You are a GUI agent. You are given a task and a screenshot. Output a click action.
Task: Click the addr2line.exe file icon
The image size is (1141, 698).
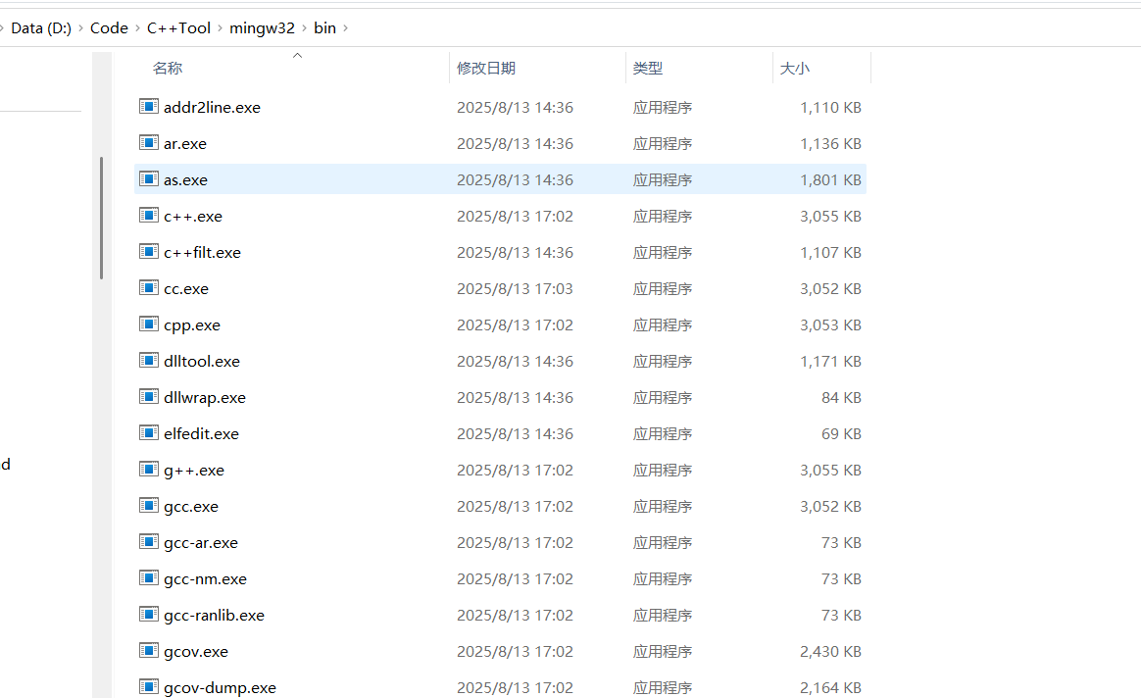[x=148, y=106]
